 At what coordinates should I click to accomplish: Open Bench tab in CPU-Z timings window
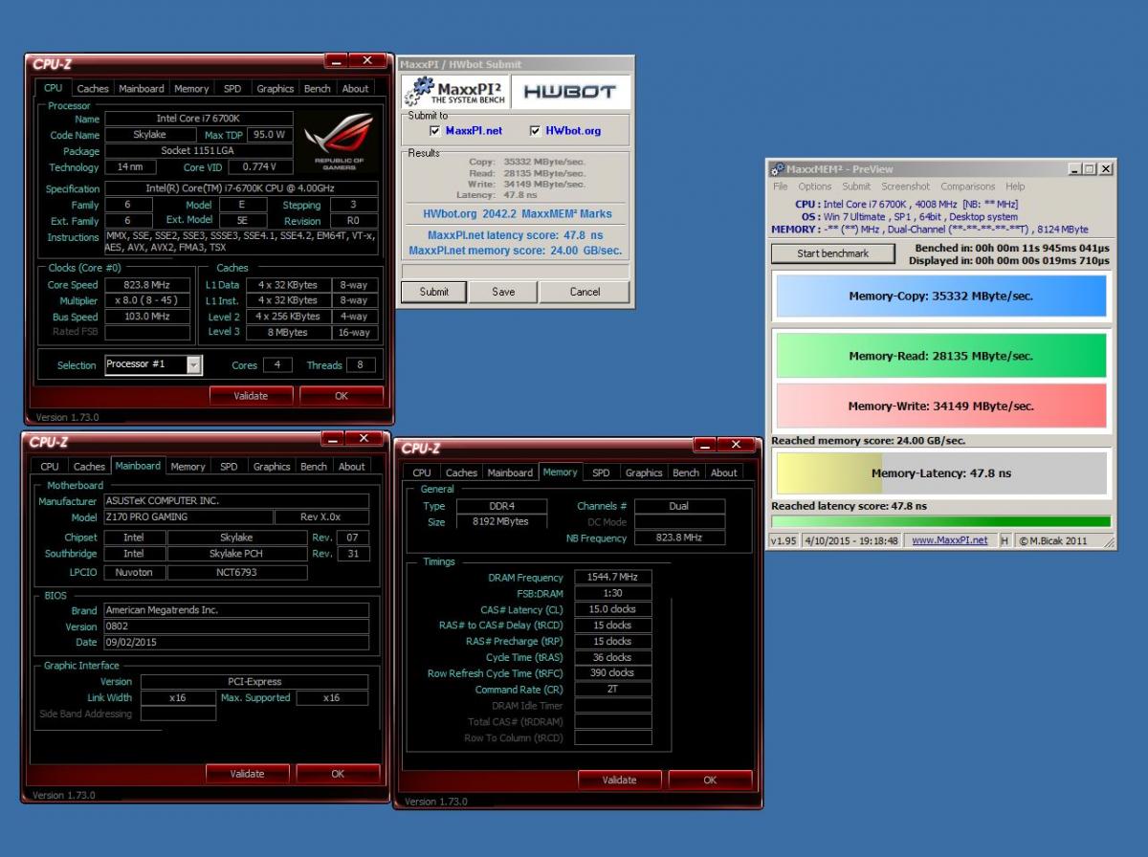coord(685,472)
